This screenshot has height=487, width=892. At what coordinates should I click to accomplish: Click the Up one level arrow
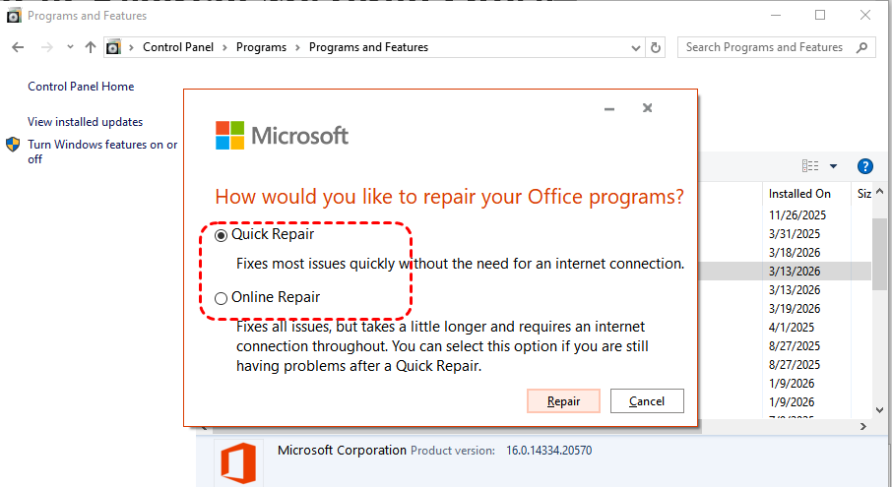coord(91,47)
